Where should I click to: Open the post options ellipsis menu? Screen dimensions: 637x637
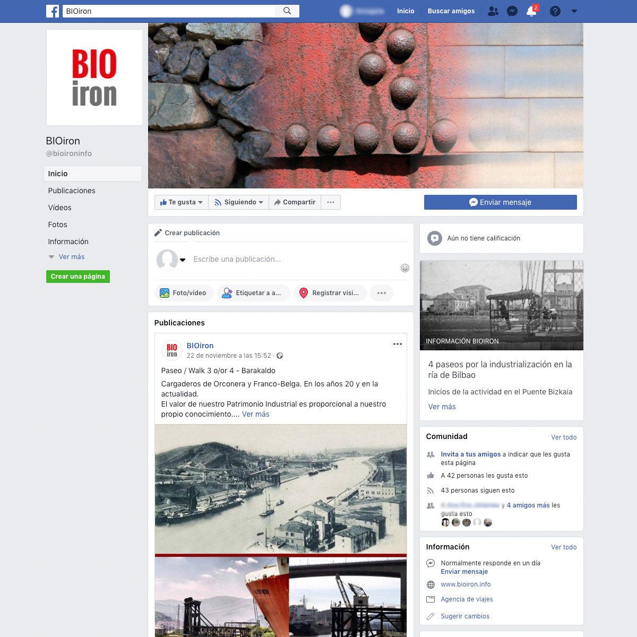(x=398, y=344)
